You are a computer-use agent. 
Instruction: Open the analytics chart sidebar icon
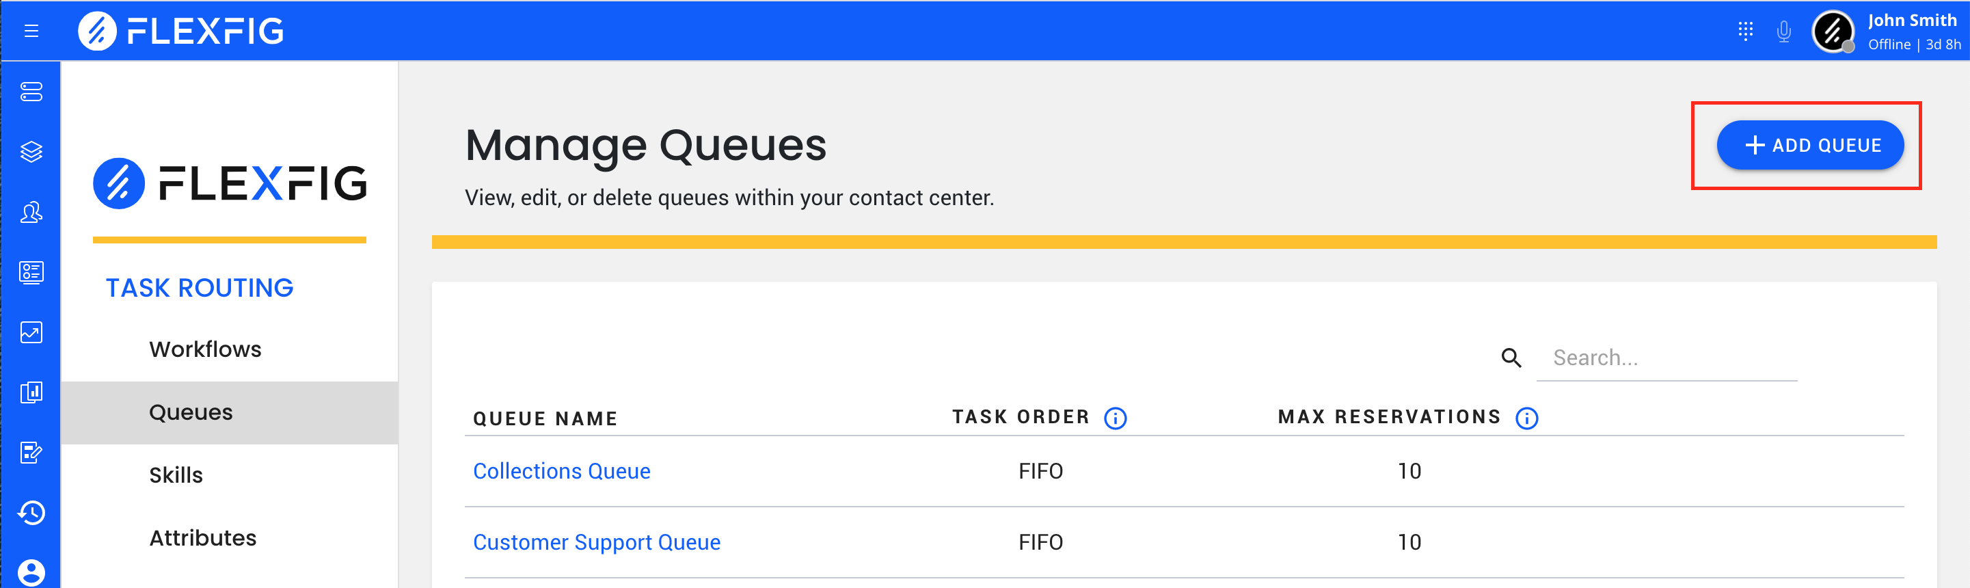[31, 332]
